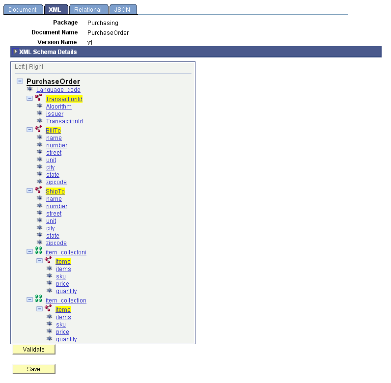Click compound icon of items under item_collectoni
Screen dimensions: 391x383
point(48,260)
